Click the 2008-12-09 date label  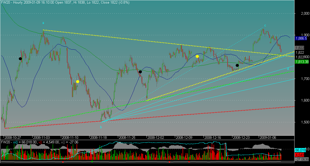pos(185,137)
